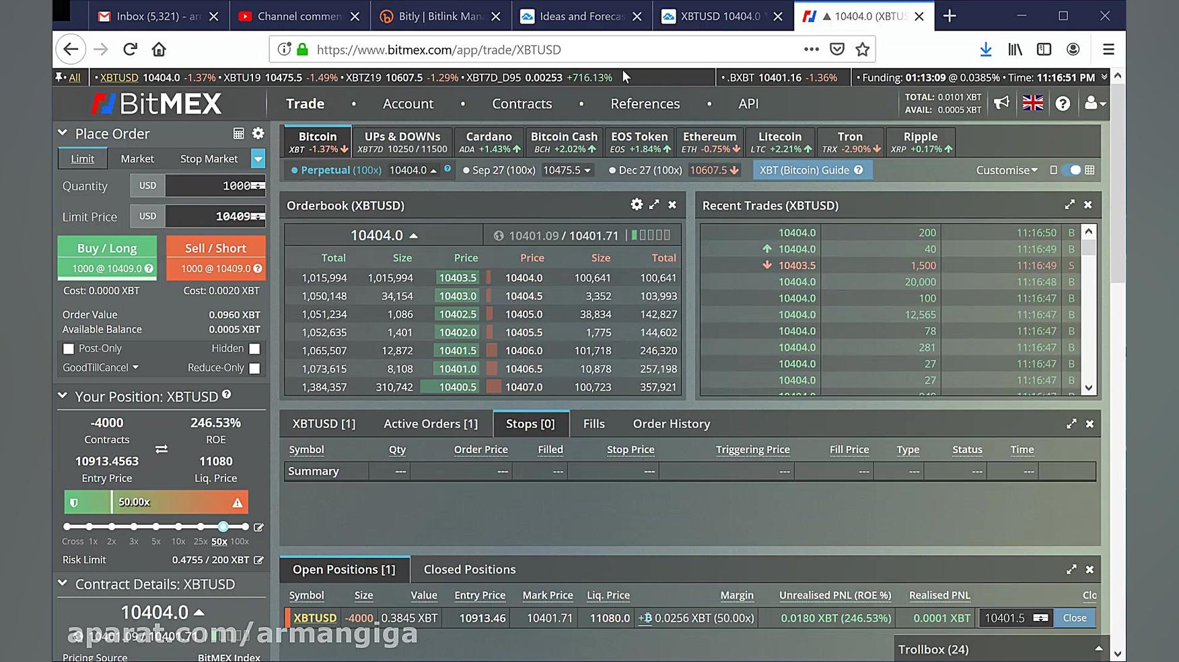Image resolution: width=1179 pixels, height=662 pixels.
Task: Open help icon on Buy / Long button
Action: point(149,268)
